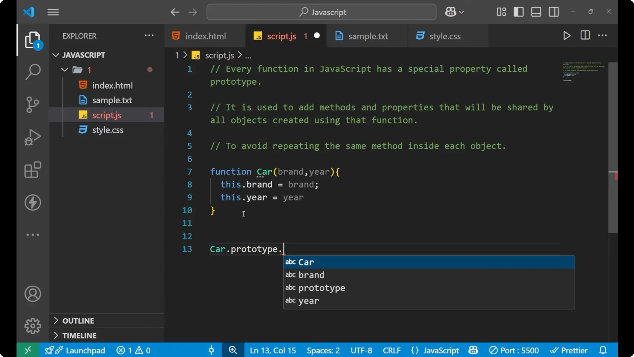Run the code with the Run button icon
Screen dimensions: 634x357
click(567, 36)
